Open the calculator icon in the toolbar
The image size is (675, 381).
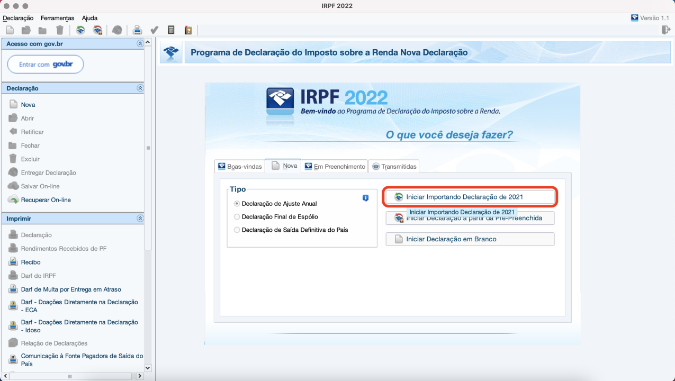click(x=171, y=30)
